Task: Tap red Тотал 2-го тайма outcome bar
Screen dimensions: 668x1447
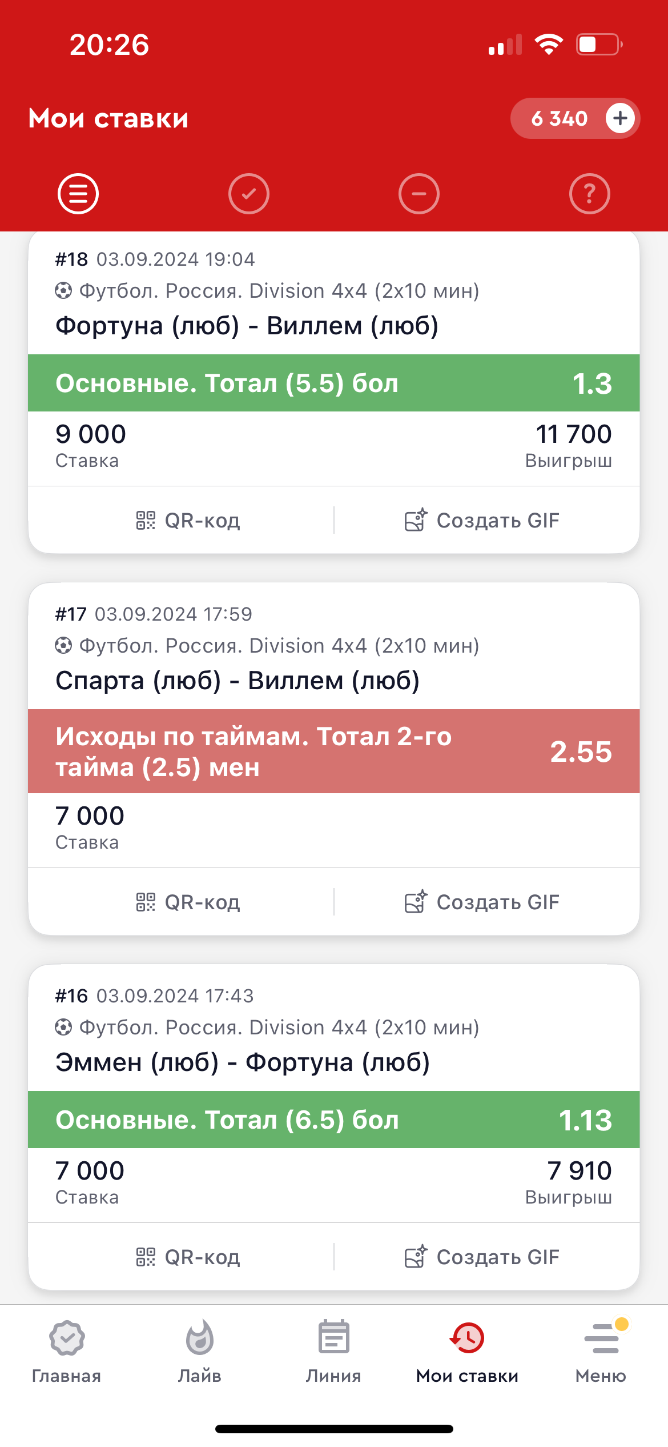Action: click(x=333, y=752)
